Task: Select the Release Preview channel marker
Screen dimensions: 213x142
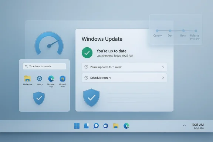Action: click(196, 31)
